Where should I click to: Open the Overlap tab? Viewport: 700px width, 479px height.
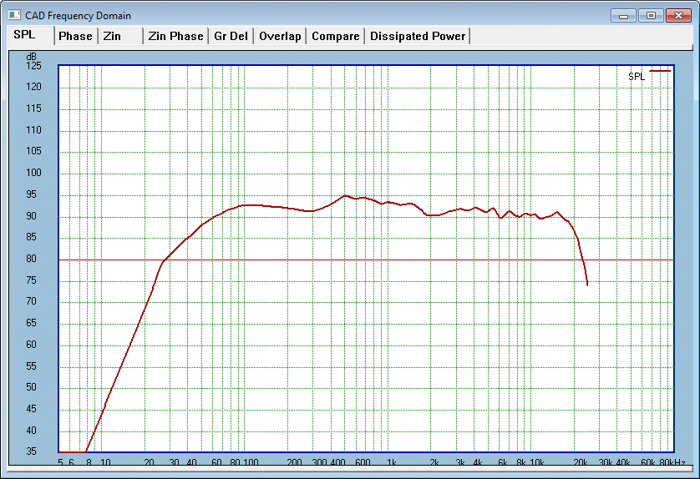click(x=280, y=36)
